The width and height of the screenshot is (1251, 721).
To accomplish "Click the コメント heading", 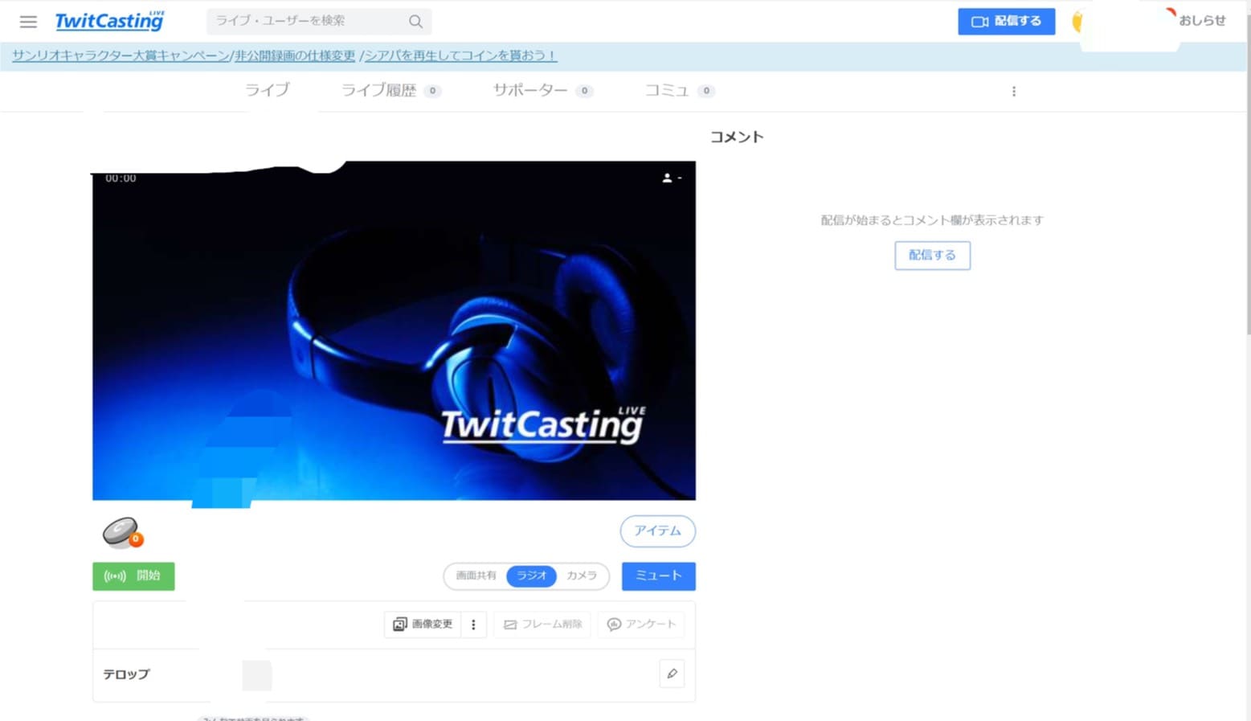I will pyautogui.click(x=736, y=137).
